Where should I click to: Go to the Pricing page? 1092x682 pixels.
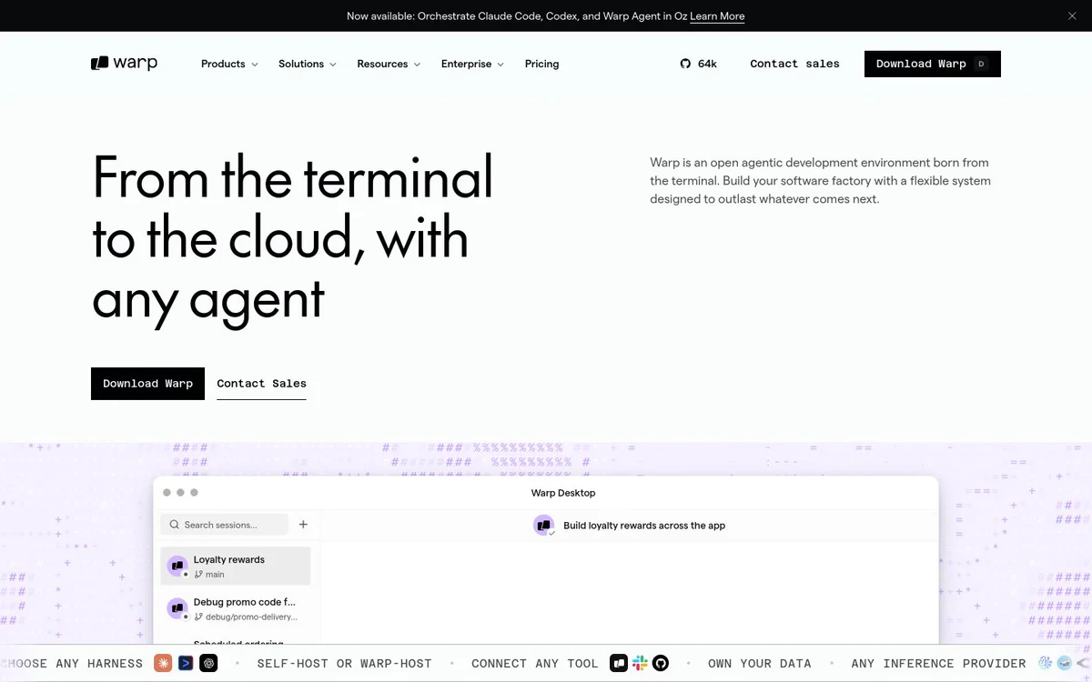point(541,64)
